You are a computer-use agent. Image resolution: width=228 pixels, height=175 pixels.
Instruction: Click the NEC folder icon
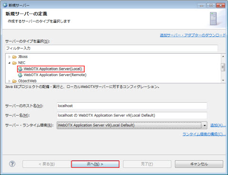14,63
